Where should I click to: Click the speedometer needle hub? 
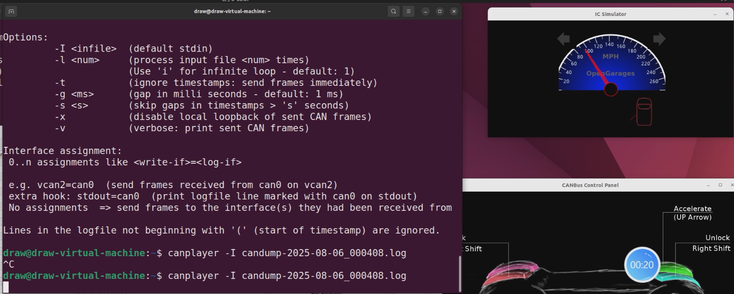pos(611,89)
